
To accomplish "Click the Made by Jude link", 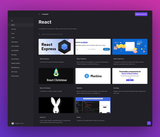I will [x=19, y=123].
